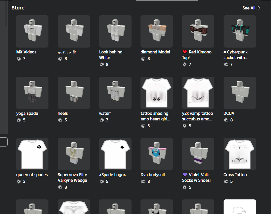Open the Cross Tattoo t-shirt thumbnail

click(239, 154)
